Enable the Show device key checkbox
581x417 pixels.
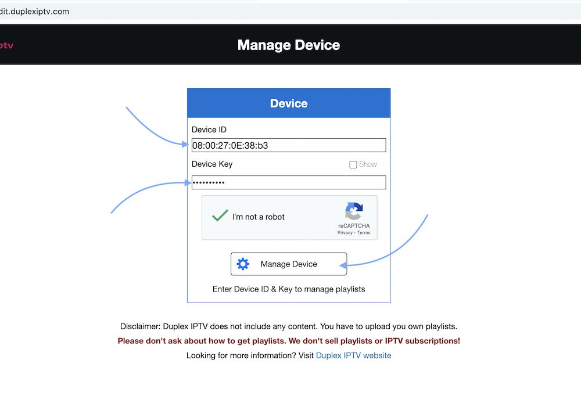[x=353, y=164]
